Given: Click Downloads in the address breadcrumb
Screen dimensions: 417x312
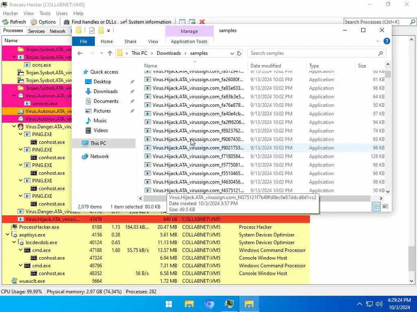Looking at the screenshot, I should pyautogui.click(x=169, y=53).
